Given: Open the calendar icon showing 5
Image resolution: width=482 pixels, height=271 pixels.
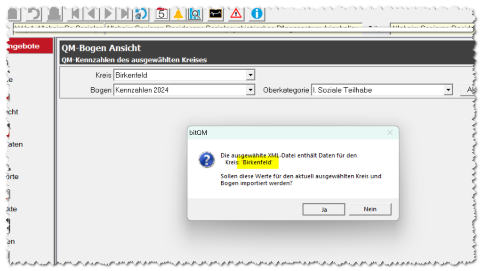Looking at the screenshot, I should click(161, 14).
